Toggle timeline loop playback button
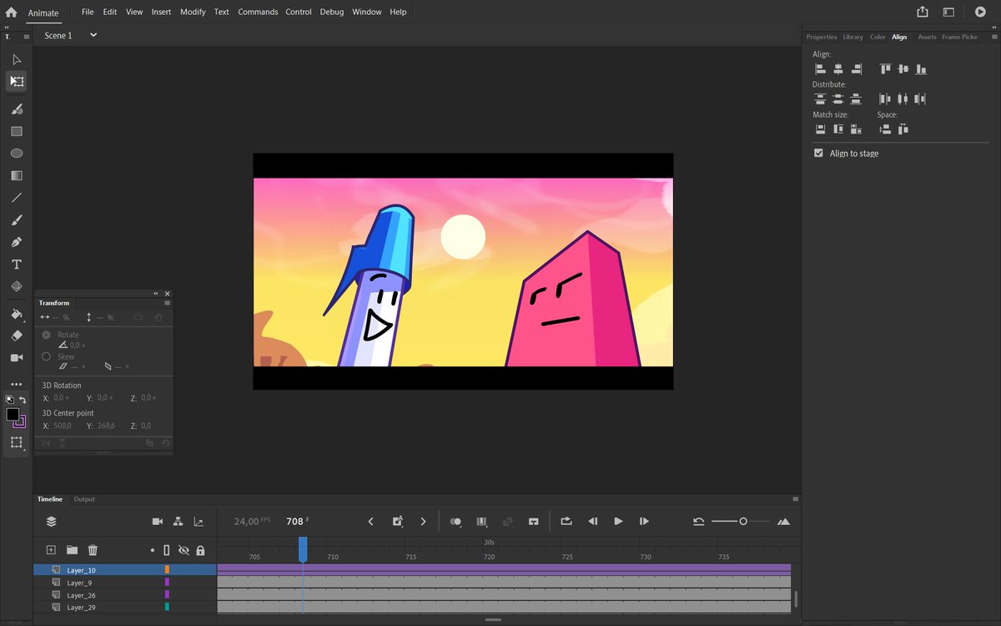 (x=566, y=521)
